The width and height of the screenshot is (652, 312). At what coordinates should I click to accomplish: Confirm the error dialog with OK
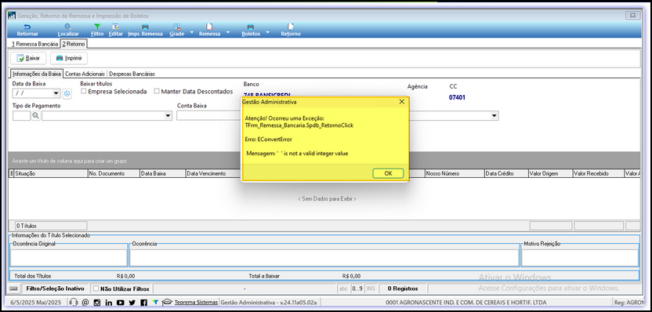pos(388,173)
